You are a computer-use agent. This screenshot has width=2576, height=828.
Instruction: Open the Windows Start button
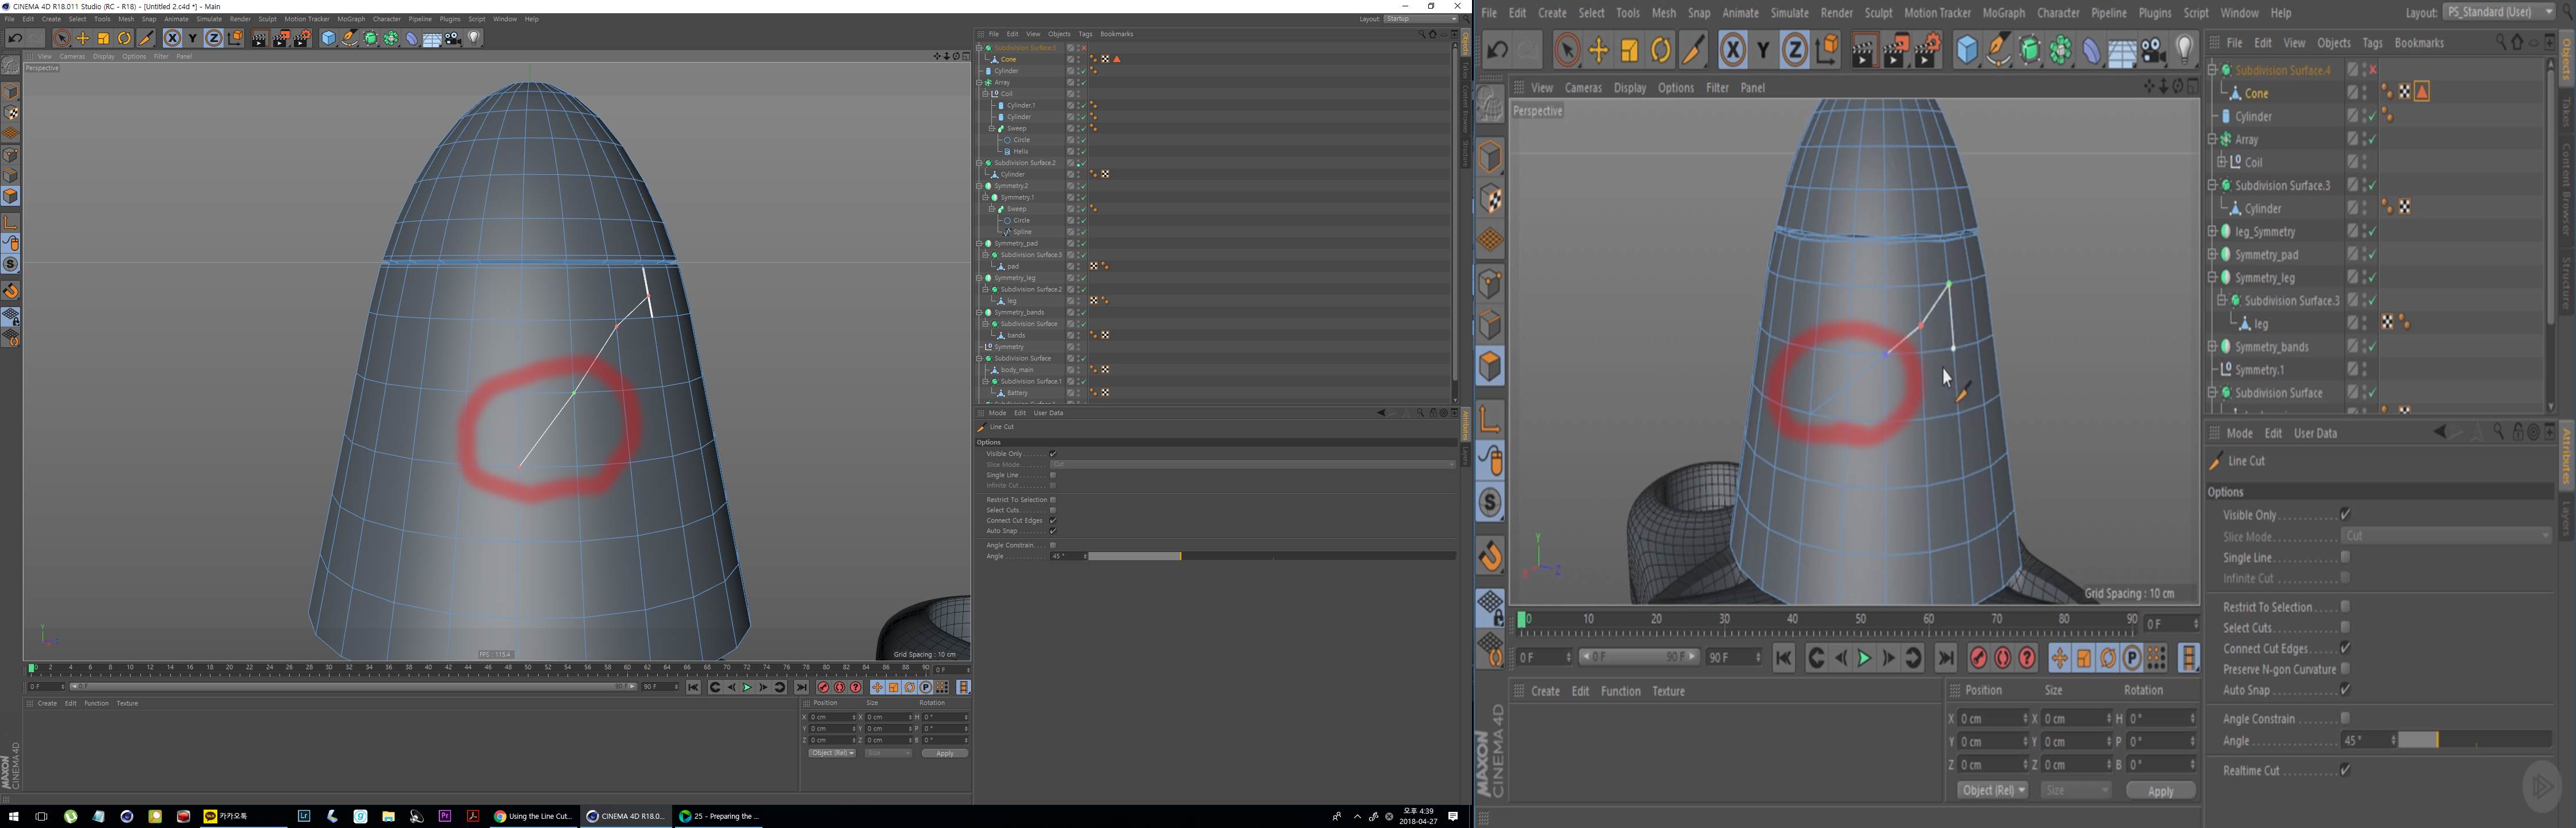click(x=14, y=816)
